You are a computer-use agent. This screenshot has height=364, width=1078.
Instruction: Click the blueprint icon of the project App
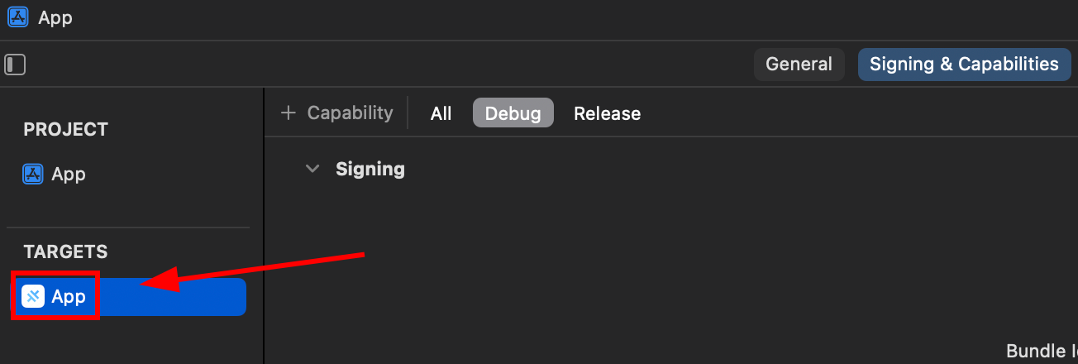click(x=33, y=174)
